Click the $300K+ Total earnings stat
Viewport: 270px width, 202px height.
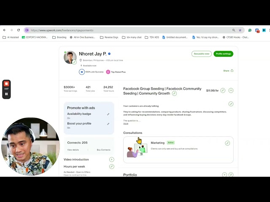tap(70, 89)
